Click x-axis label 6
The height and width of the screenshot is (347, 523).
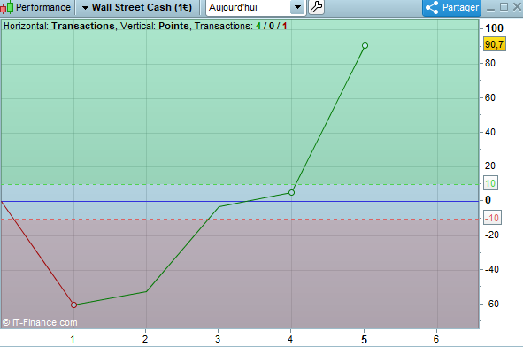click(436, 339)
